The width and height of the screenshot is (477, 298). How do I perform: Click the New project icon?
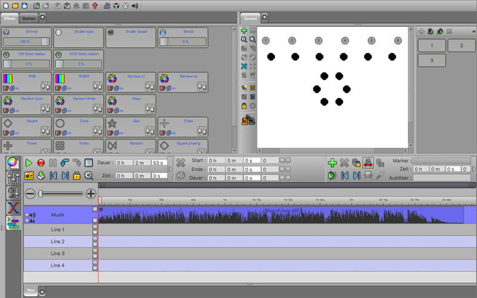click(6, 5)
